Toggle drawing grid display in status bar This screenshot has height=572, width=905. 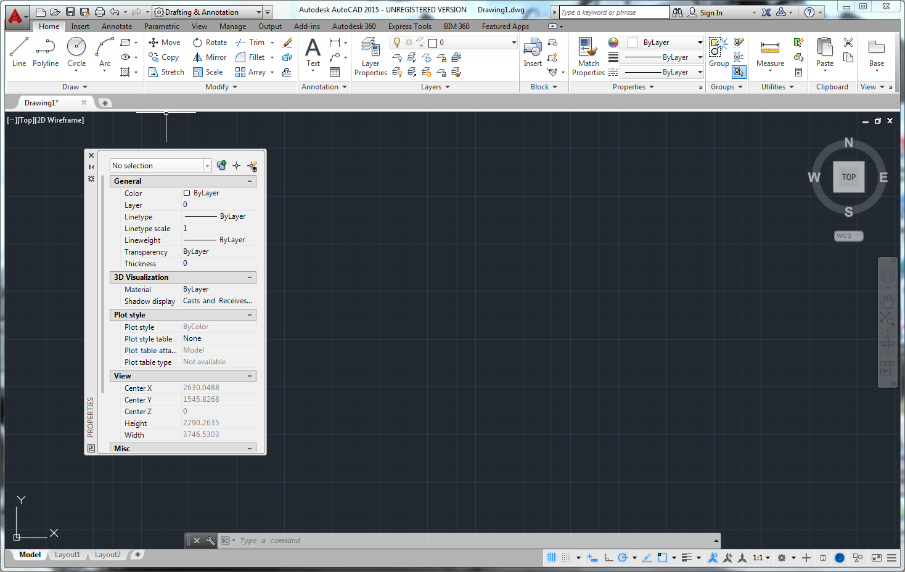(552, 557)
